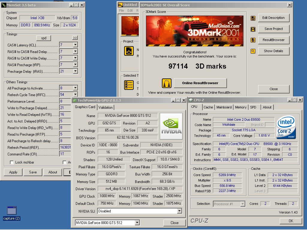
Task: Click the Command Rate (CR) value field
Action: pos(65,154)
